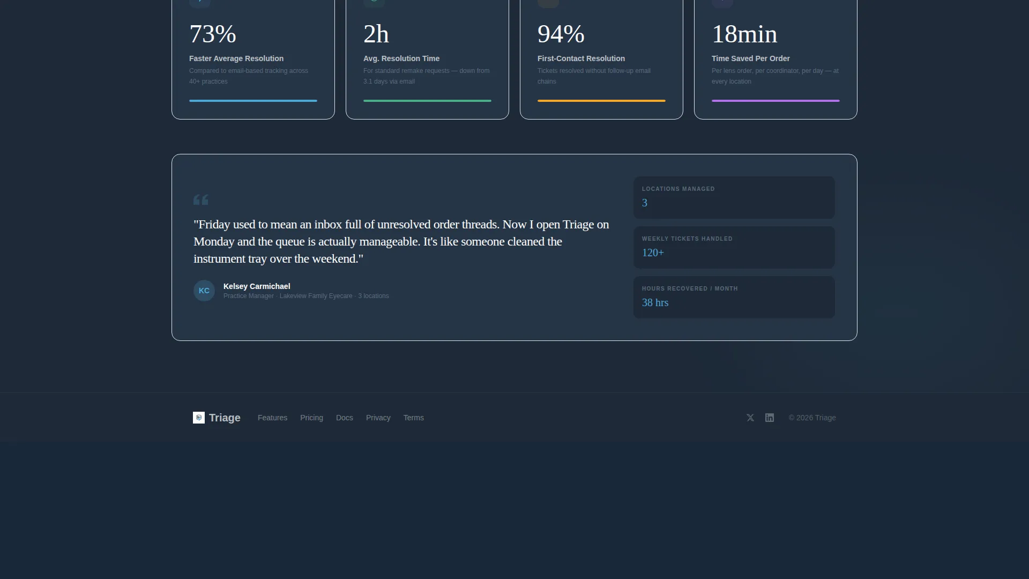Click the testimonial quote about Friday inbox
This screenshot has height=579, width=1029.
pos(401,241)
